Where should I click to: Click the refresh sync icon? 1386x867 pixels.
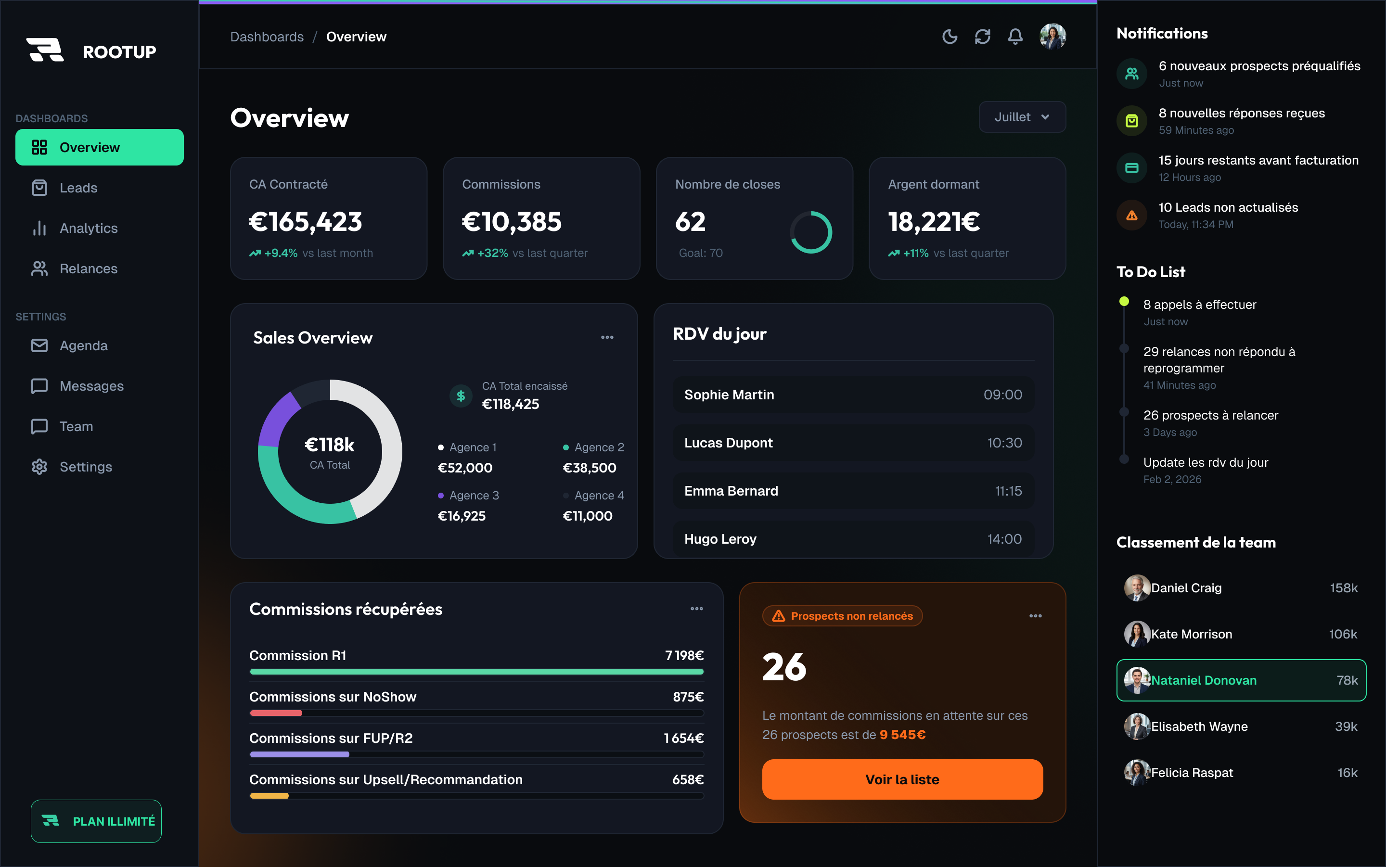982,37
